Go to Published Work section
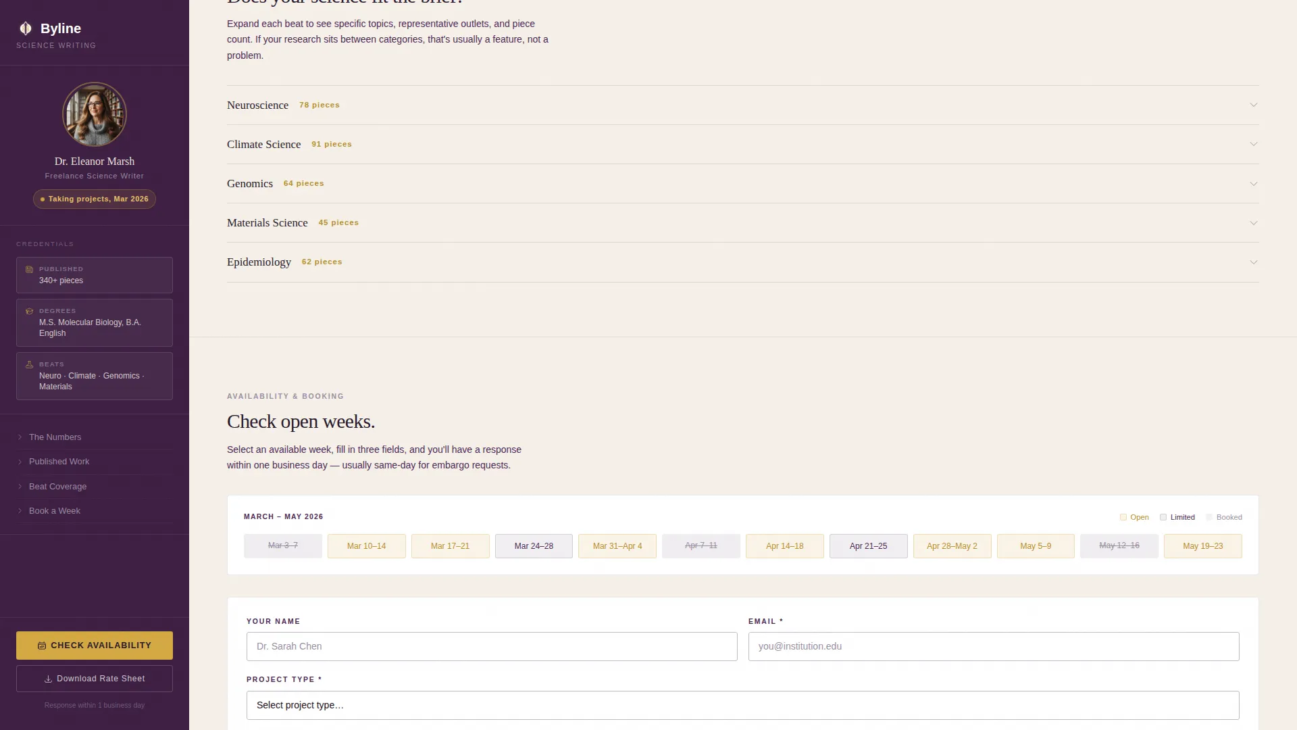Screen dimensions: 1297x730 click(x=95, y=462)
